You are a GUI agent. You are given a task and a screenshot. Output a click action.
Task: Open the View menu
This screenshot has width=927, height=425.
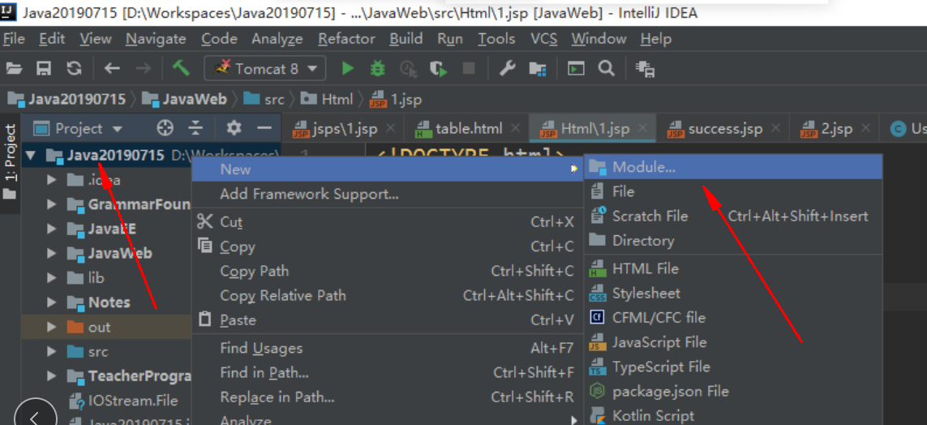tap(95, 39)
